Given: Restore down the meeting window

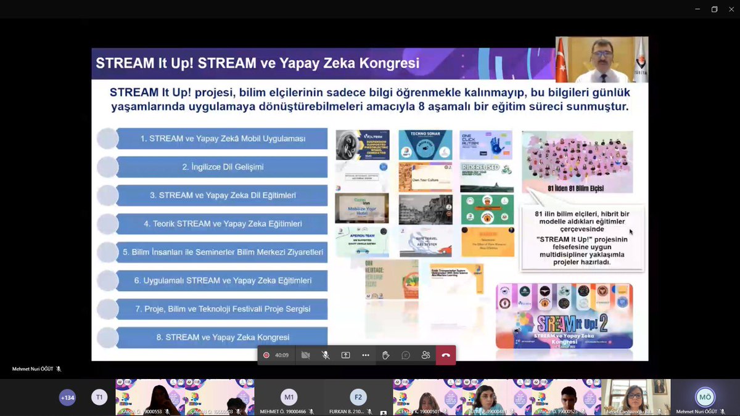Looking at the screenshot, I should point(714,9).
